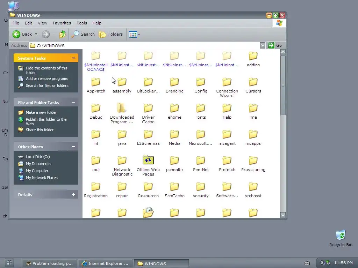Open the File menu
The height and width of the screenshot is (268, 358).
click(16, 23)
